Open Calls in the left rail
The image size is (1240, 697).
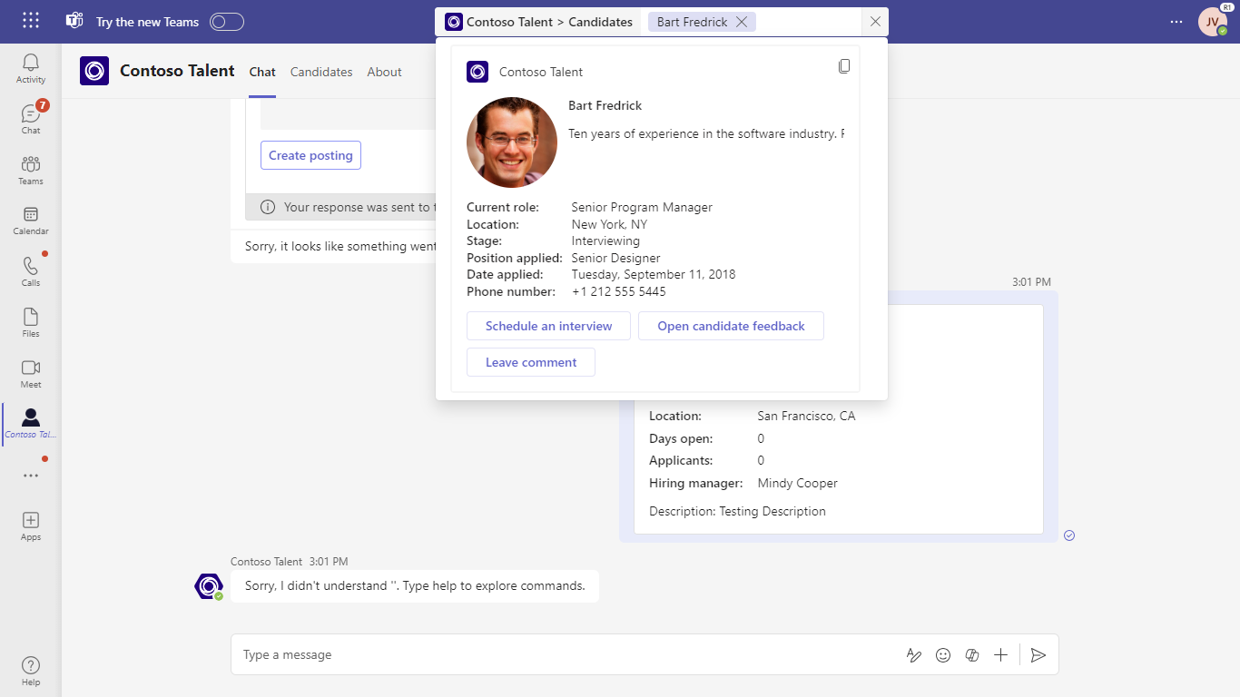point(31,271)
